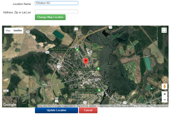Click the Update Location button

tap(56, 110)
